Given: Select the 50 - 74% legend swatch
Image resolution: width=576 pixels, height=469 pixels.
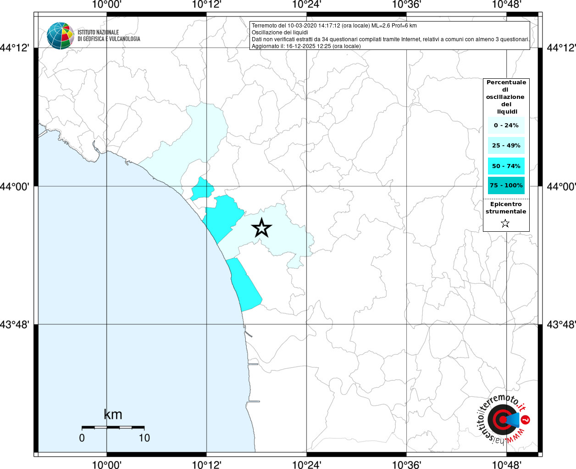Looking at the screenshot, I should pos(506,166).
